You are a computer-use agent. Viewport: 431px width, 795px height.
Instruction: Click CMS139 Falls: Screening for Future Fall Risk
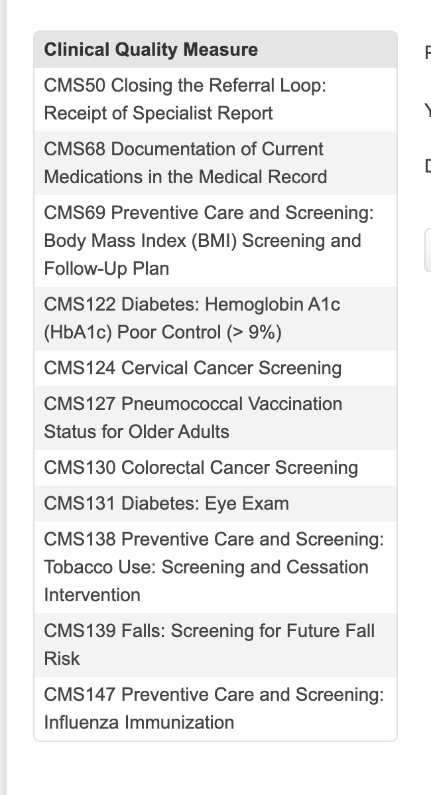pos(209,644)
